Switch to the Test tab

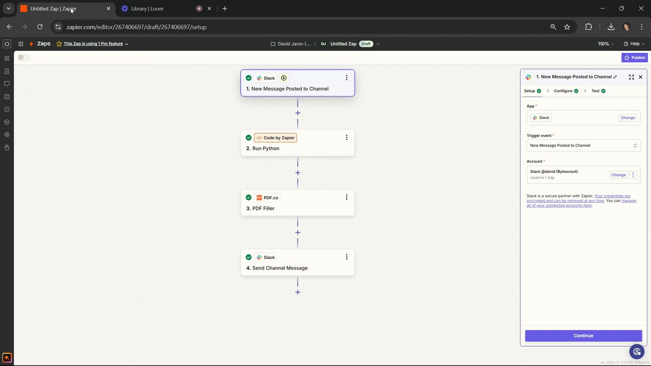click(x=598, y=91)
